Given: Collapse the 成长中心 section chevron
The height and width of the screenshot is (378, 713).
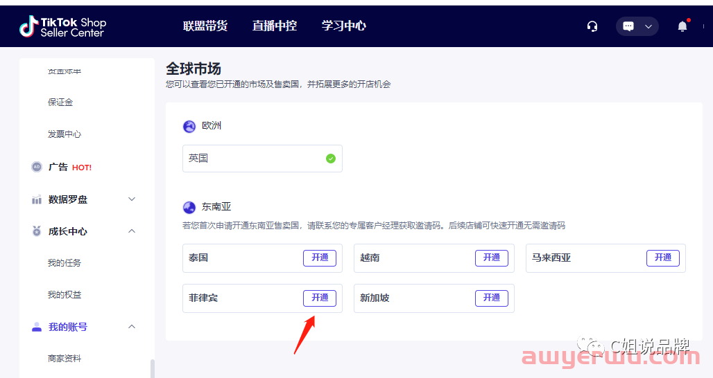Looking at the screenshot, I should (x=132, y=231).
